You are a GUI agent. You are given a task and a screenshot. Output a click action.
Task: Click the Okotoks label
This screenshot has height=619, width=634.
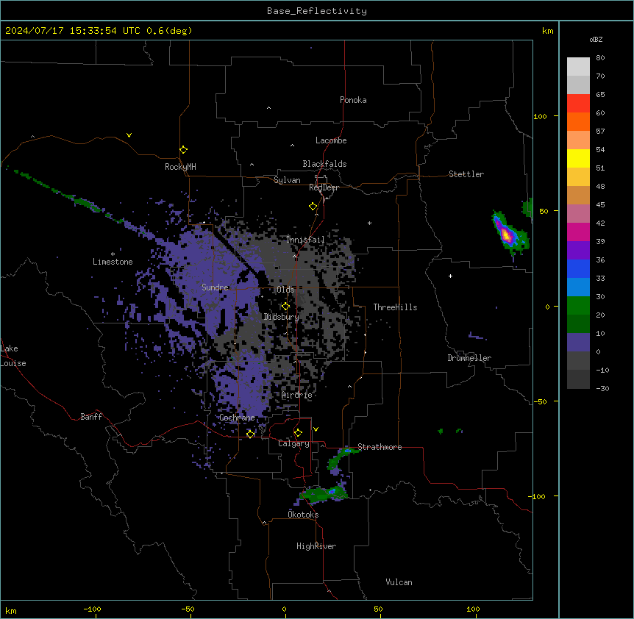point(303,515)
